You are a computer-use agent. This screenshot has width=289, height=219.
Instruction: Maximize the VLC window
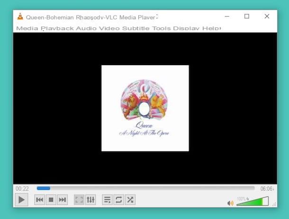click(x=247, y=17)
